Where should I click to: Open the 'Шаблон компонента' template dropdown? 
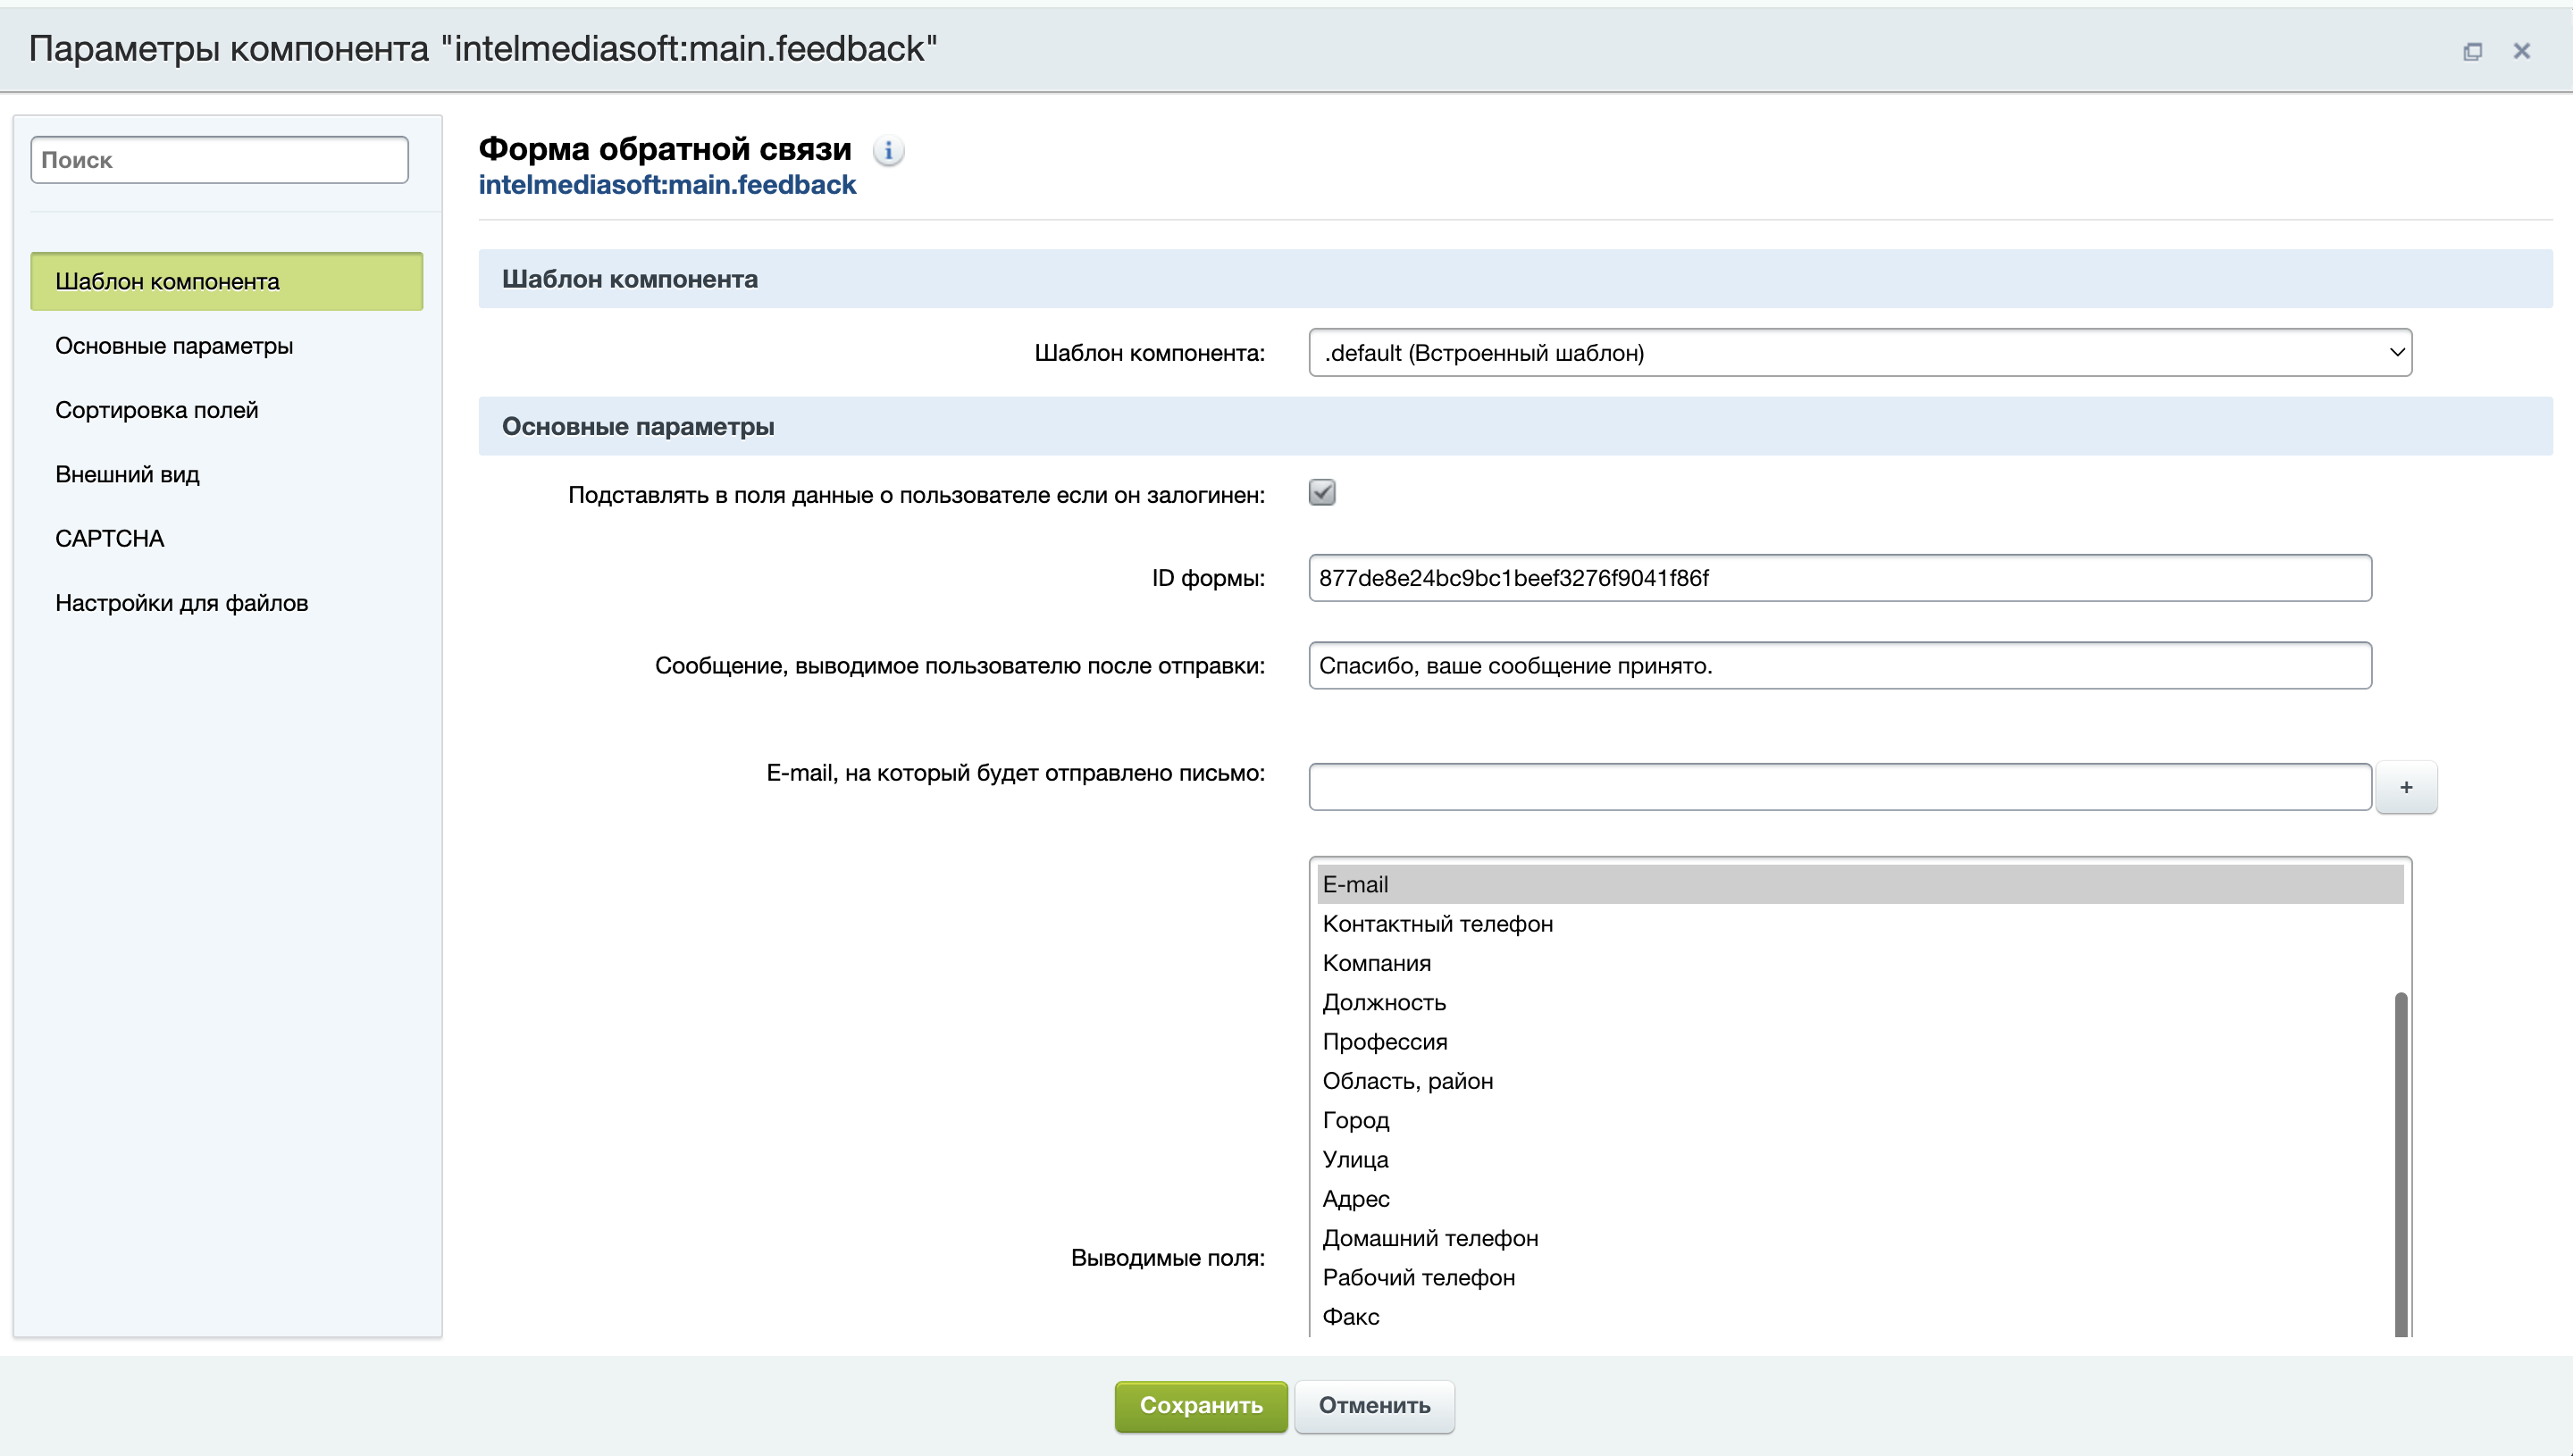tap(1860, 352)
